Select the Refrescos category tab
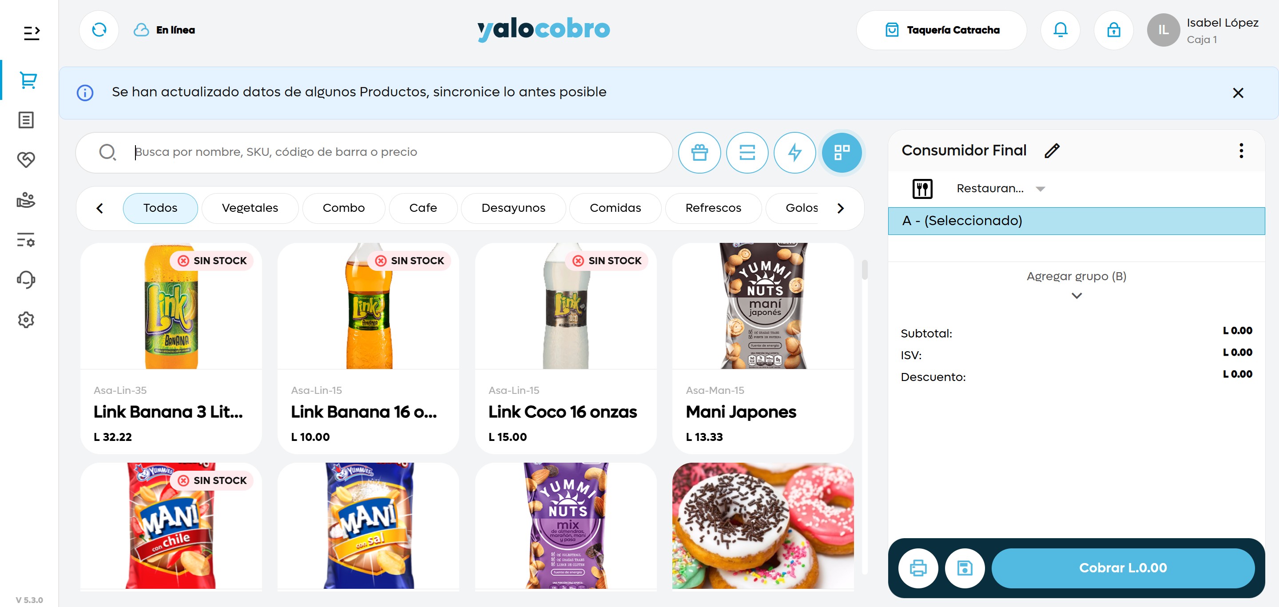Viewport: 1279px width, 607px height. pos(713,208)
